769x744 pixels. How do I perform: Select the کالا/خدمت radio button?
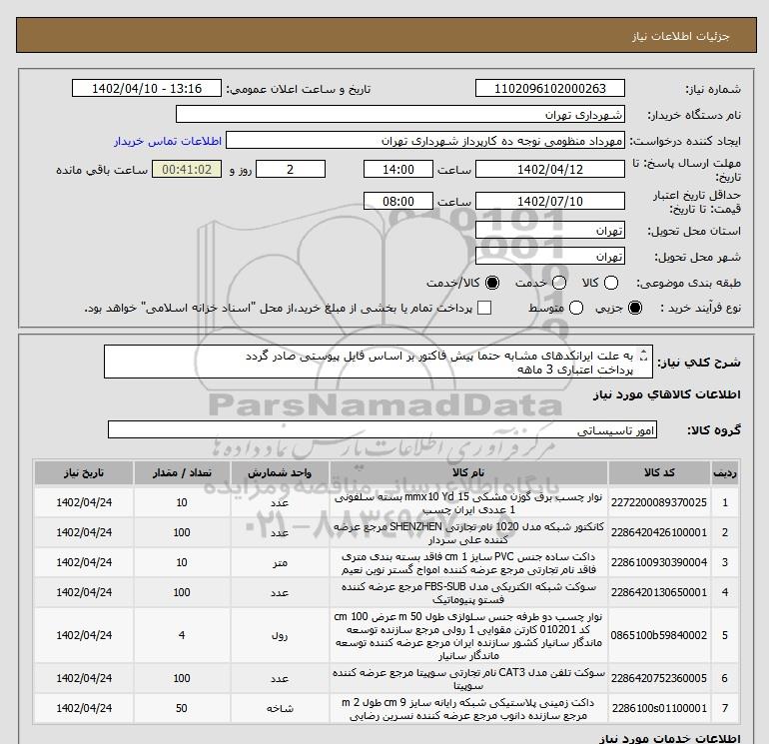[492, 283]
